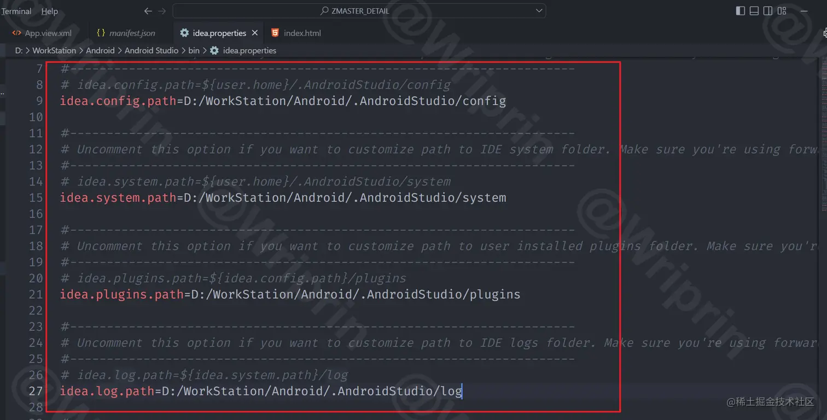Navigate back using the back arrow
827x420 pixels.
[148, 10]
